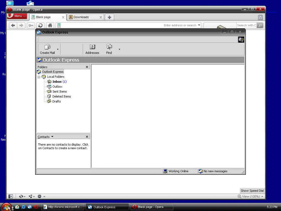Close the Downloads tab
This screenshot has height=211, width=281.
click(x=101, y=17)
